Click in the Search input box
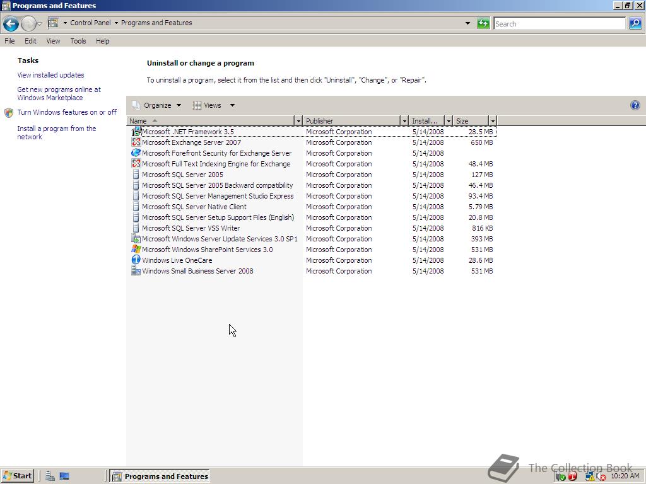 (560, 23)
